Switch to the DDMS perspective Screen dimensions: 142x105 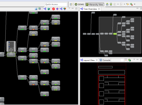(x=79, y=4)
